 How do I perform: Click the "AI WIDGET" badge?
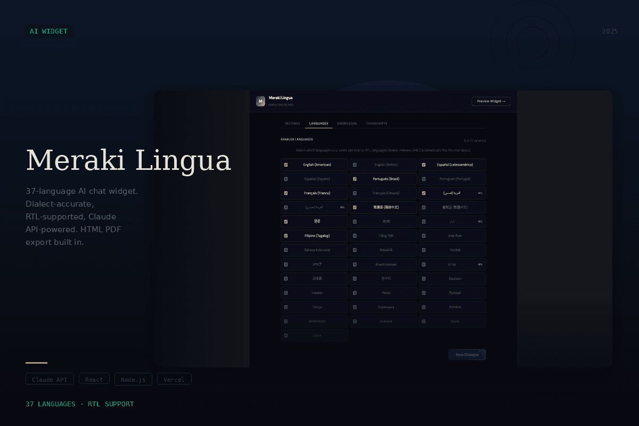[49, 31]
